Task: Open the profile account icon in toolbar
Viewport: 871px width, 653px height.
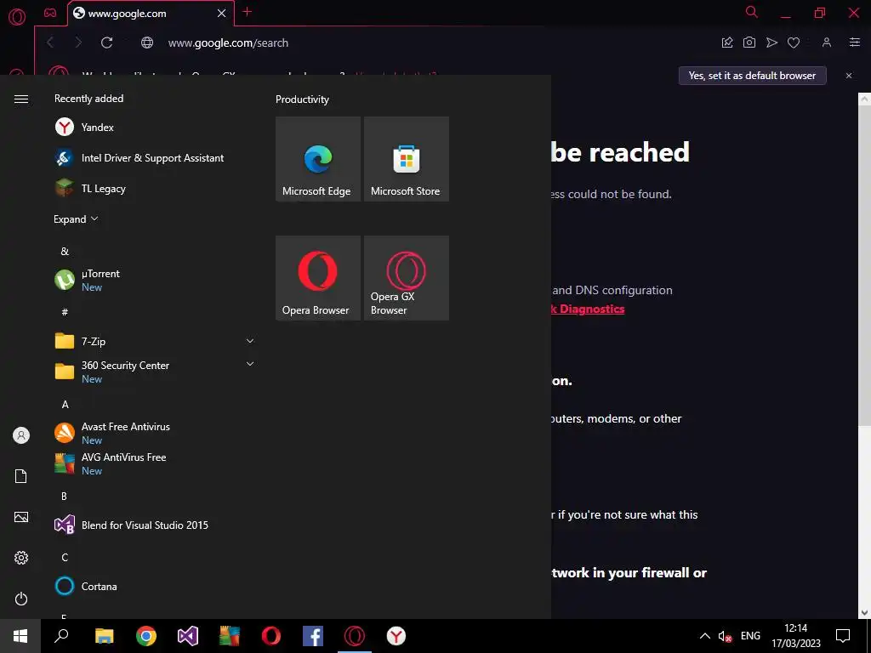Action: [x=827, y=43]
